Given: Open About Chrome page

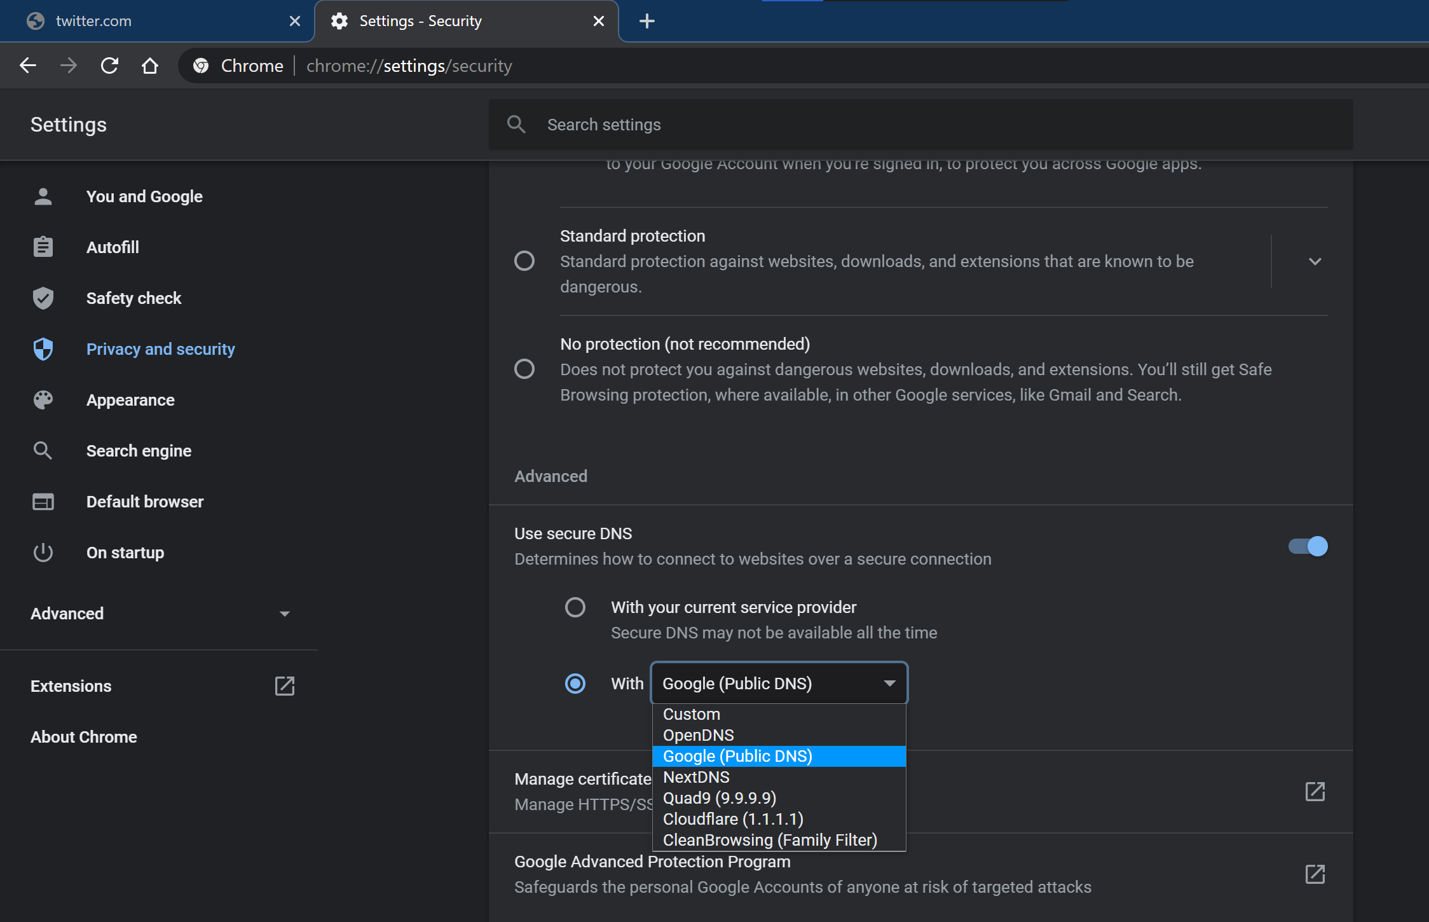Looking at the screenshot, I should [x=84, y=737].
